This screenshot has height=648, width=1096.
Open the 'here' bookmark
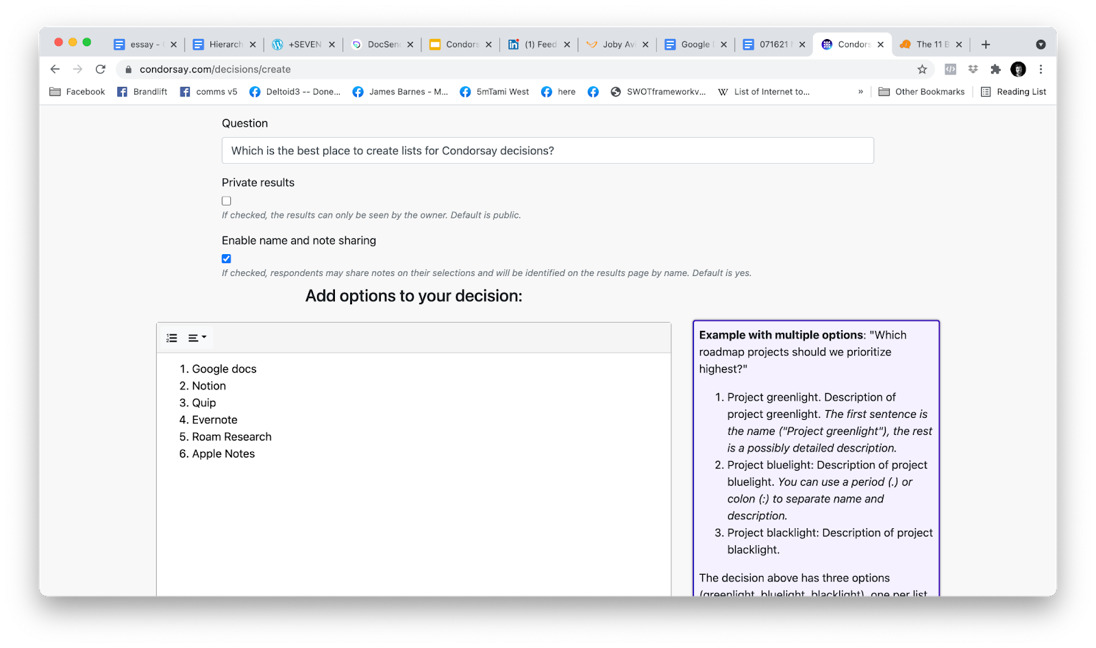point(559,92)
